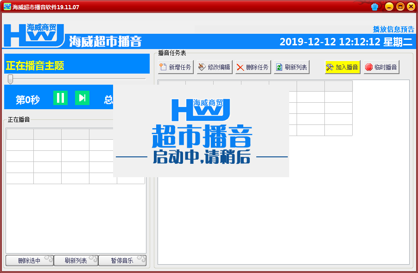
Task: Click the playback progress slider handle
Action: [x=10, y=79]
